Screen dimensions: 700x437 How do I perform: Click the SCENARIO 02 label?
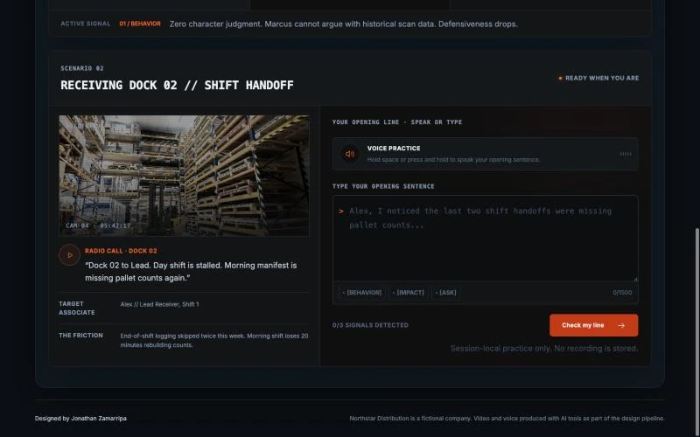pyautogui.click(x=82, y=68)
